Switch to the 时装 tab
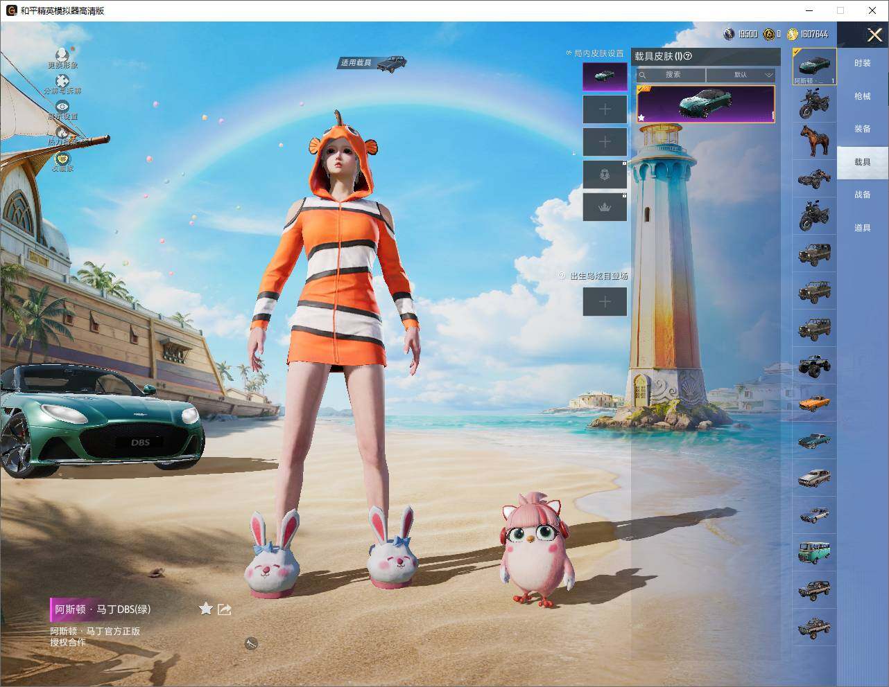Screen dimensions: 889x687 click(x=862, y=63)
